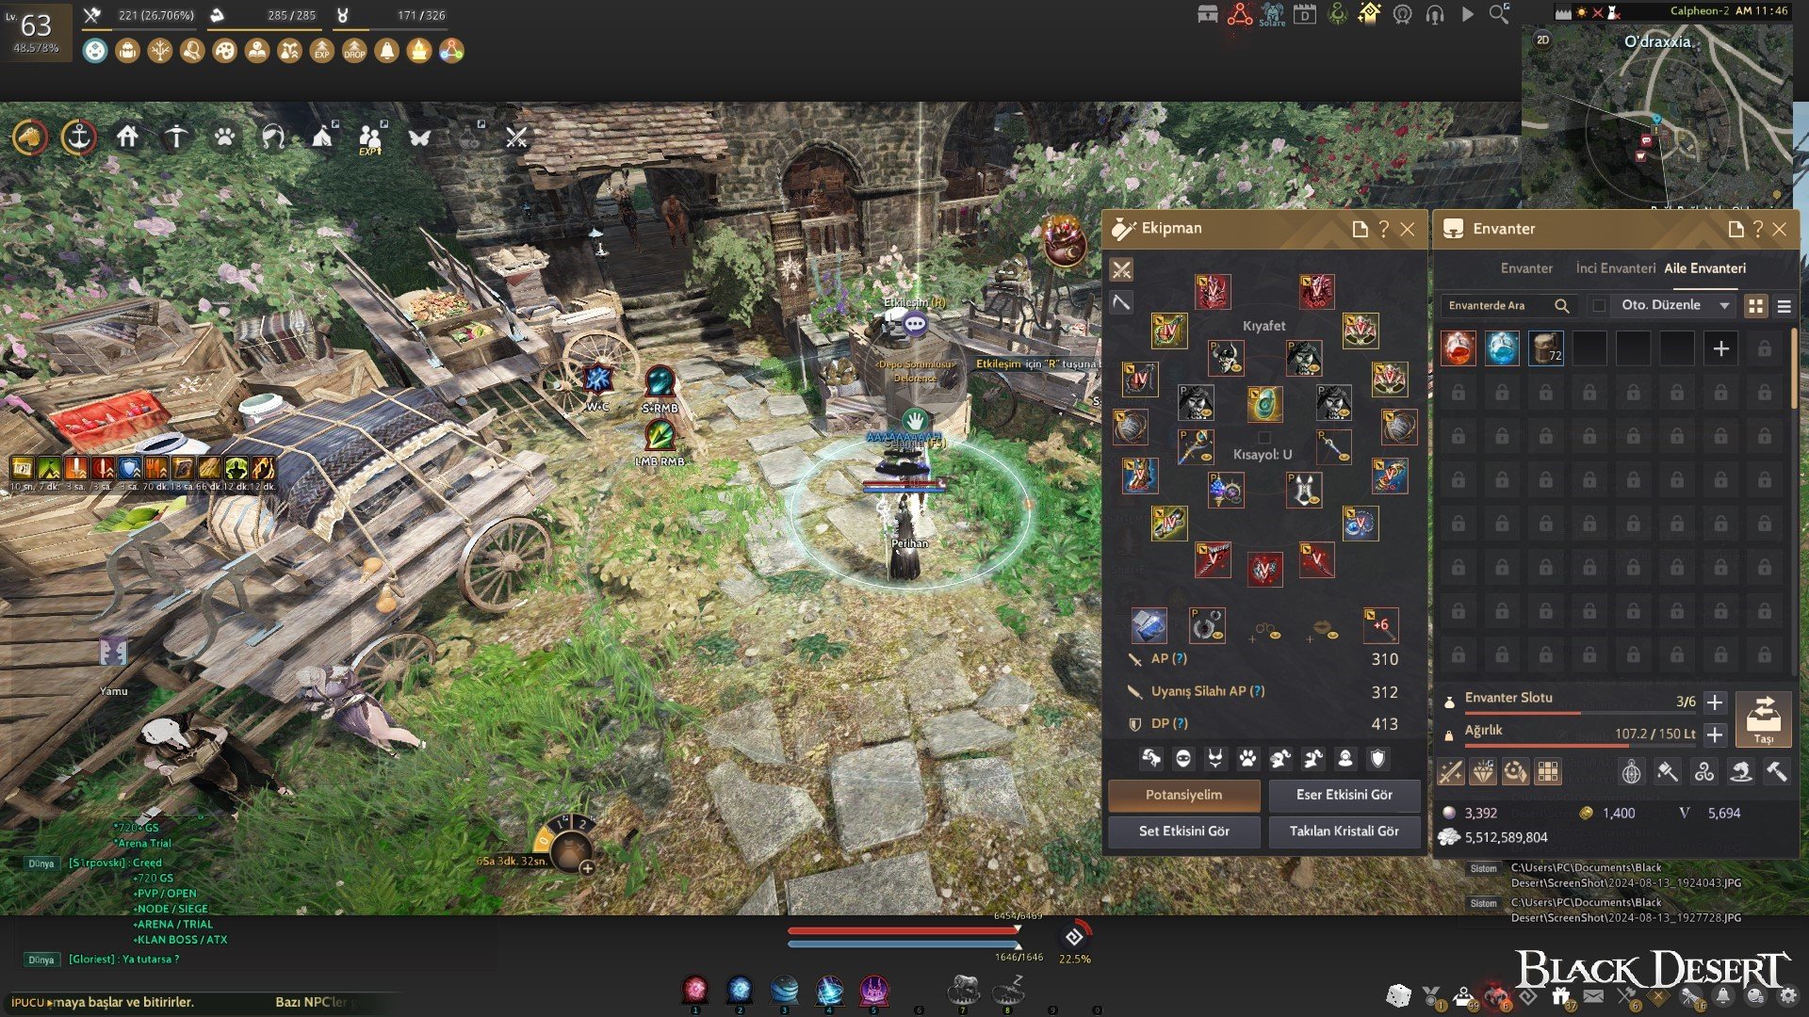The image size is (1809, 1017).
Task: Toggle the Oto. Düzenle checkbox
Action: tap(1599, 305)
